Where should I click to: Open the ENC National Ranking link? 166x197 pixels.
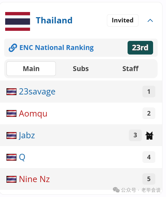pyautogui.click(x=57, y=48)
